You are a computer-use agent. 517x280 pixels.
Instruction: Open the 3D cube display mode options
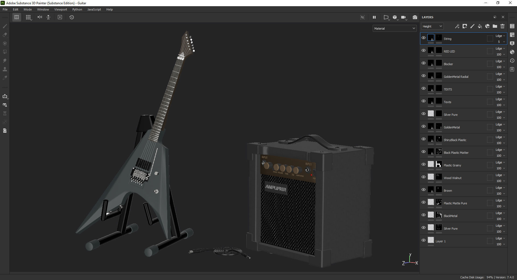click(395, 17)
